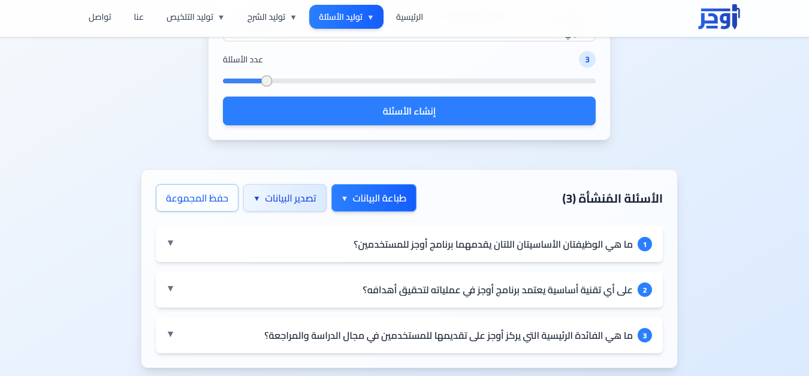
Task: Click question text about الفائدة الرئيسية
Action: tap(448, 336)
